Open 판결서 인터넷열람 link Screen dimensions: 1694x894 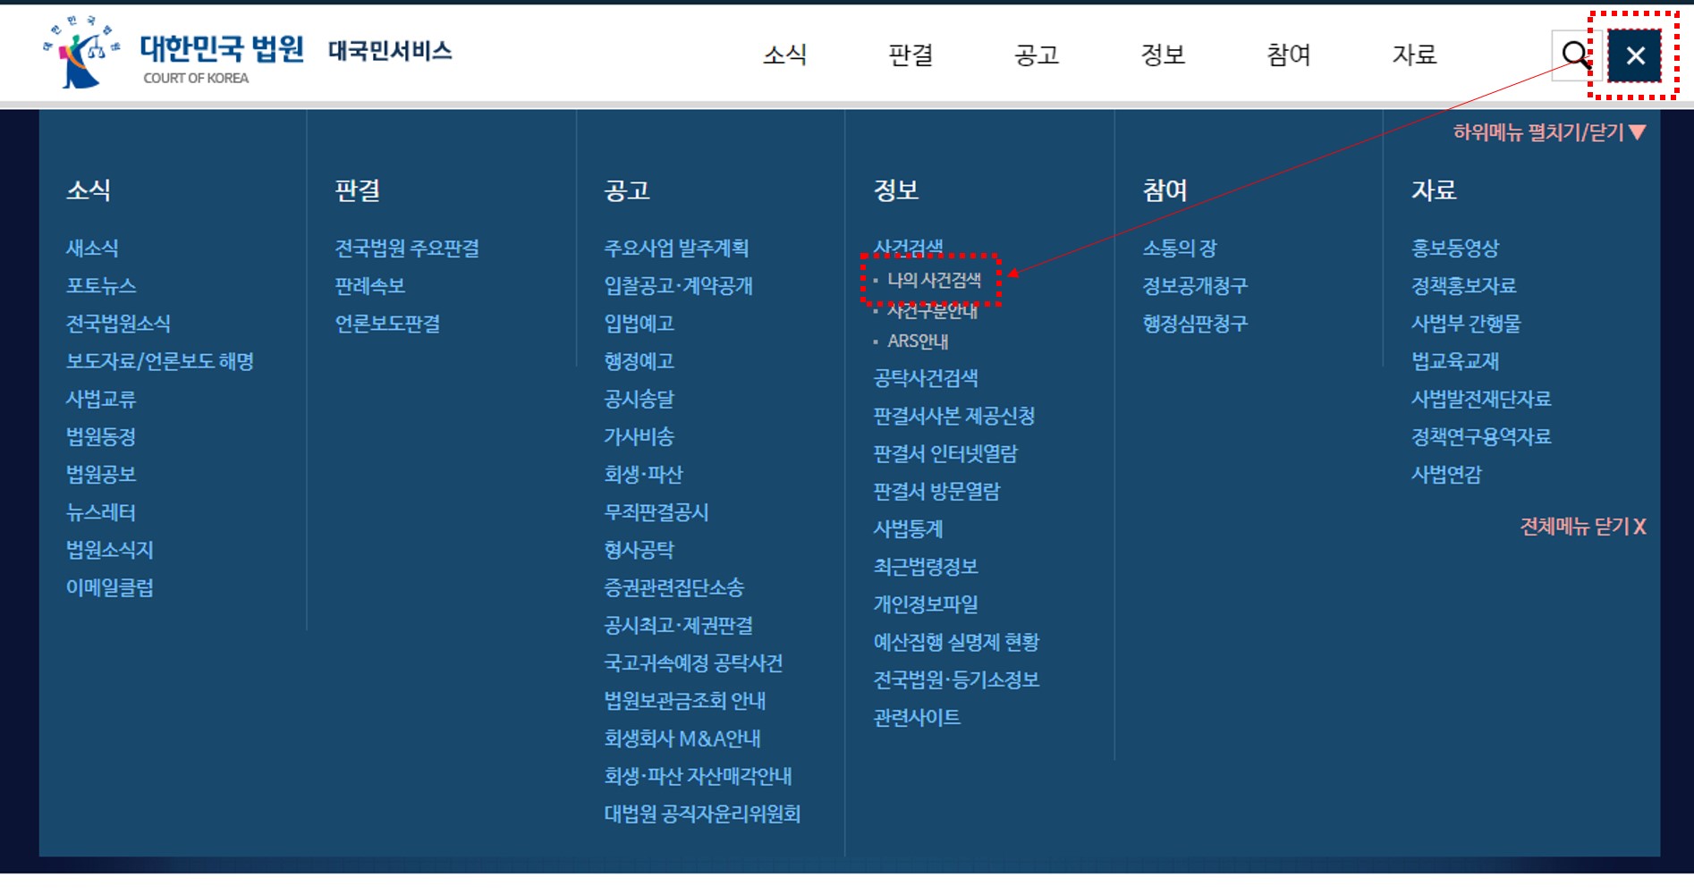[x=945, y=454]
